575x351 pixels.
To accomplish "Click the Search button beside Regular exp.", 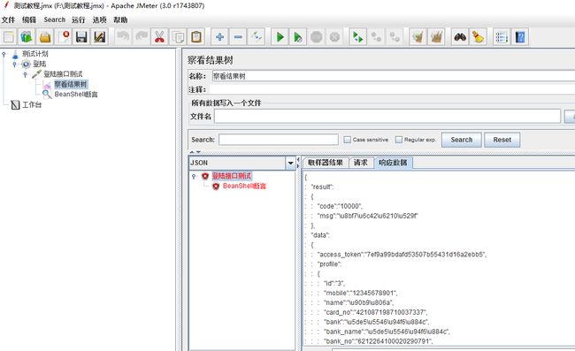I will pyautogui.click(x=461, y=140).
